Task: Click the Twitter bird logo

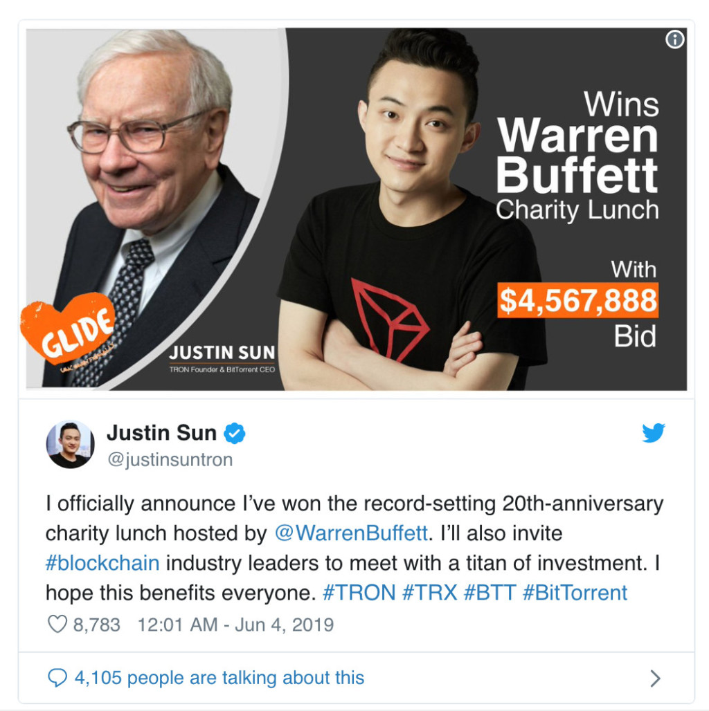Action: pyautogui.click(x=653, y=432)
